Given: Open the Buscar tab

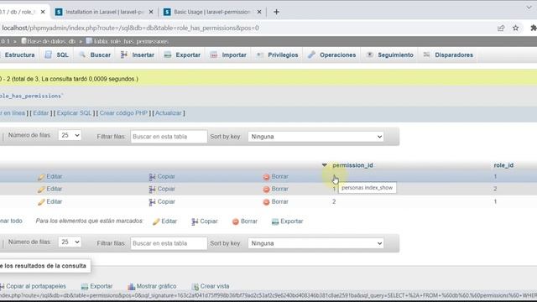Looking at the screenshot, I should point(95,55).
